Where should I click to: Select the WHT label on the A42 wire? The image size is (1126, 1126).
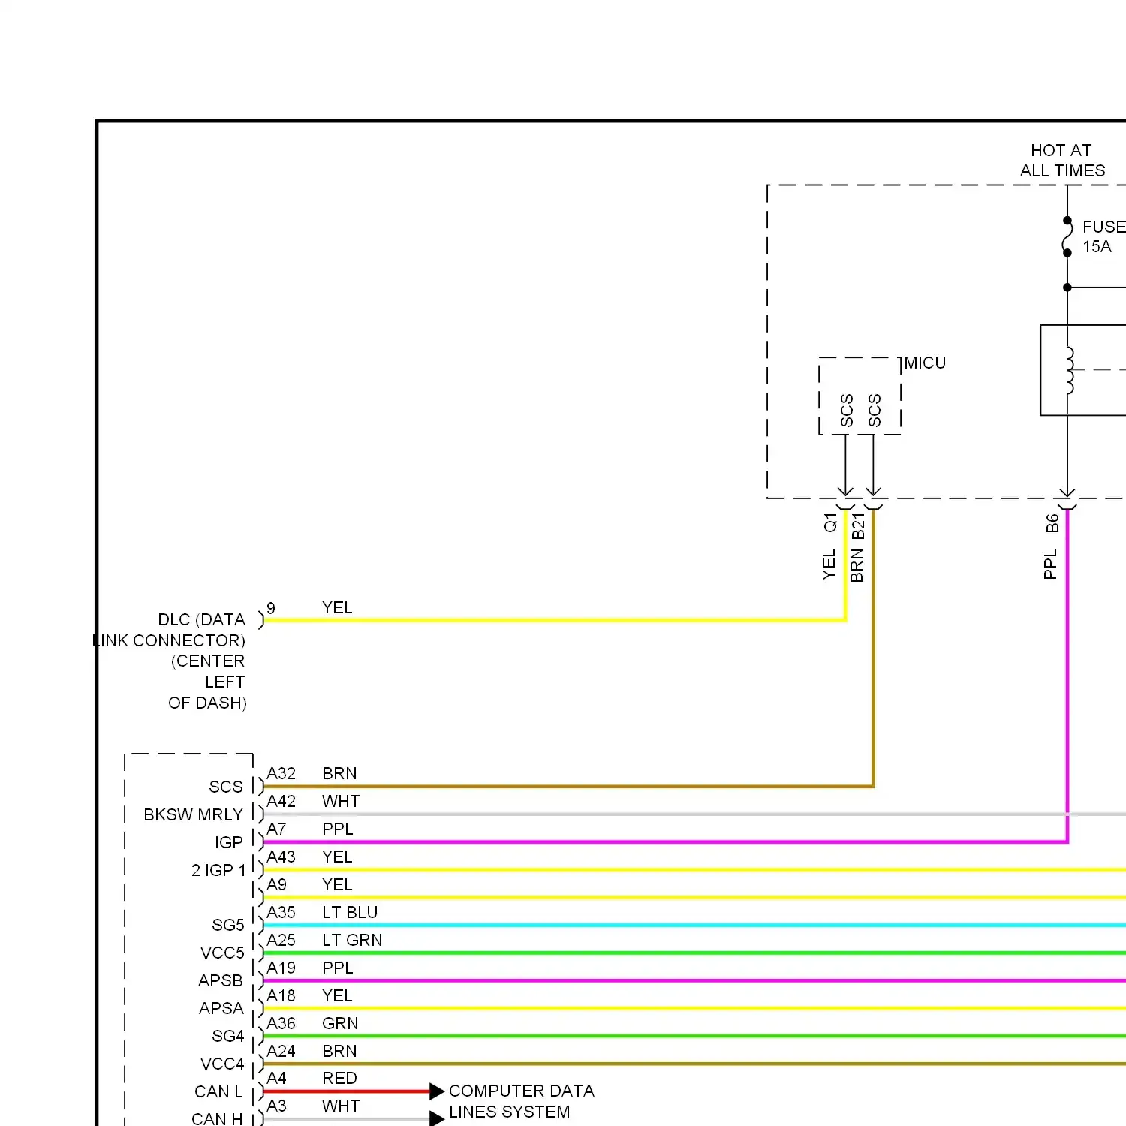coord(341,802)
